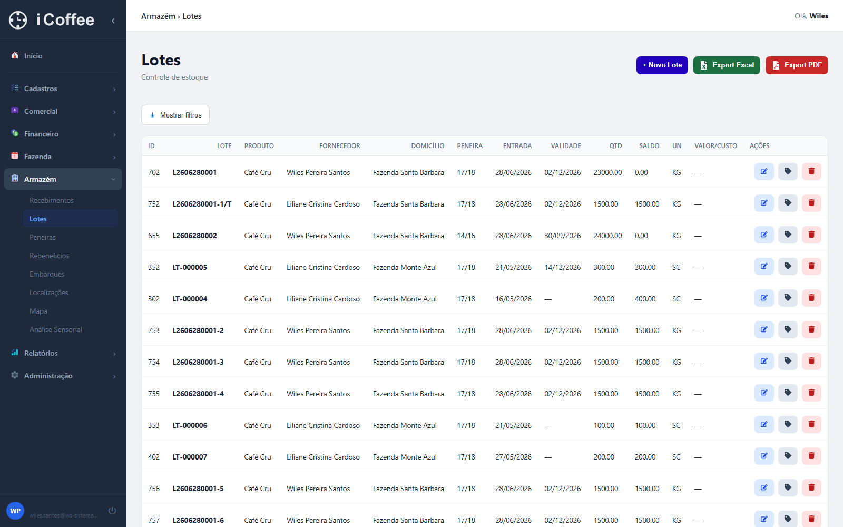
Task: Click the Armazém breadcrumb link
Action: [x=158, y=16]
